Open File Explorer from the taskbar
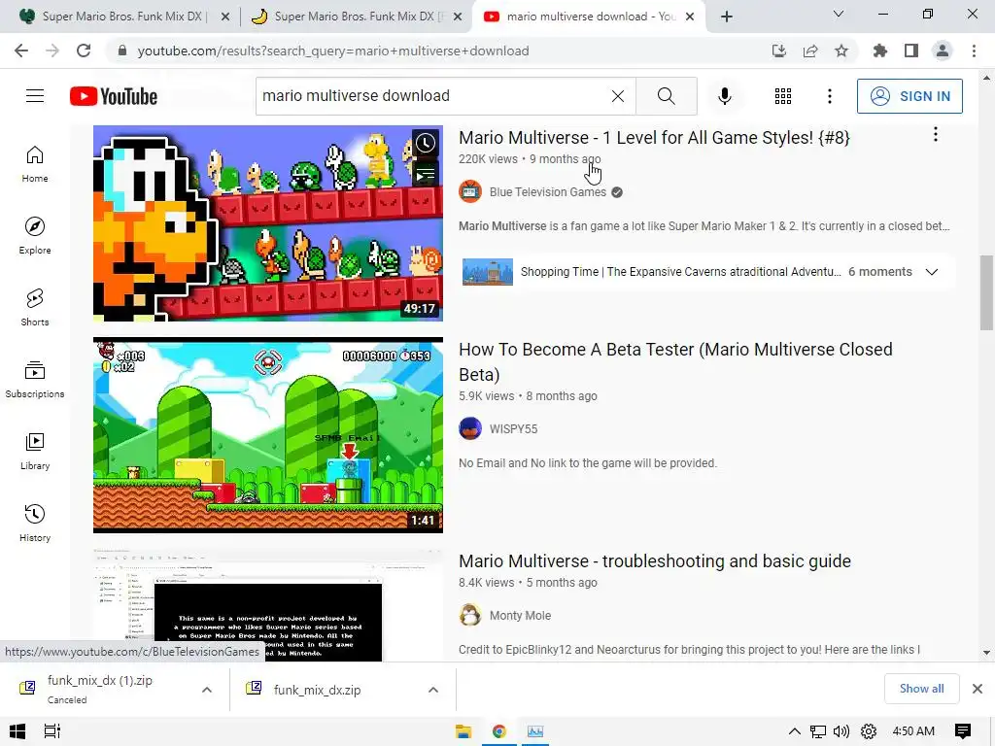 463,731
